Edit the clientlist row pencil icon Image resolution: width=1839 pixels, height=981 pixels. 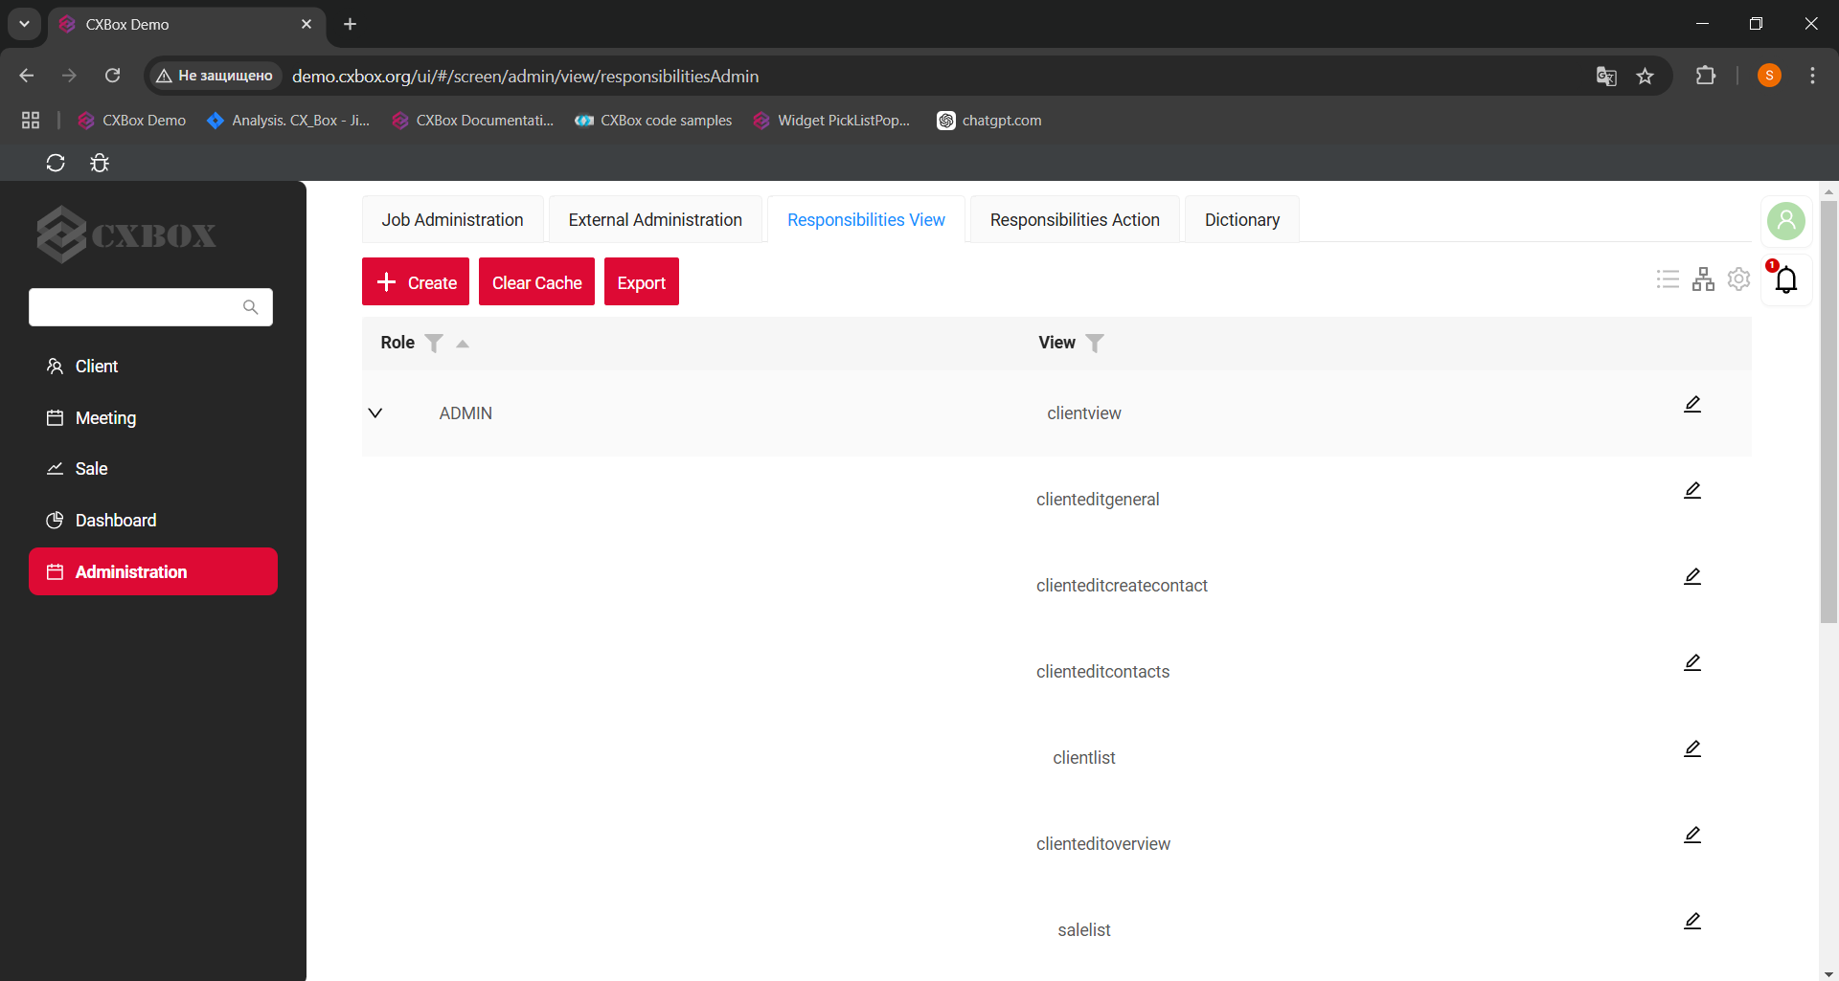tap(1692, 748)
